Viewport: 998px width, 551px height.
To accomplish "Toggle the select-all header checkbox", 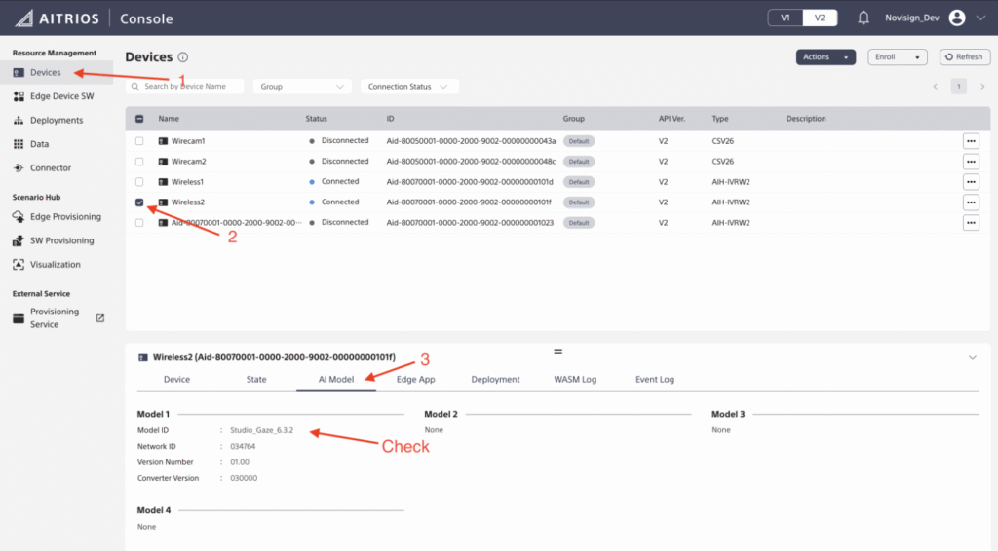I will 139,119.
